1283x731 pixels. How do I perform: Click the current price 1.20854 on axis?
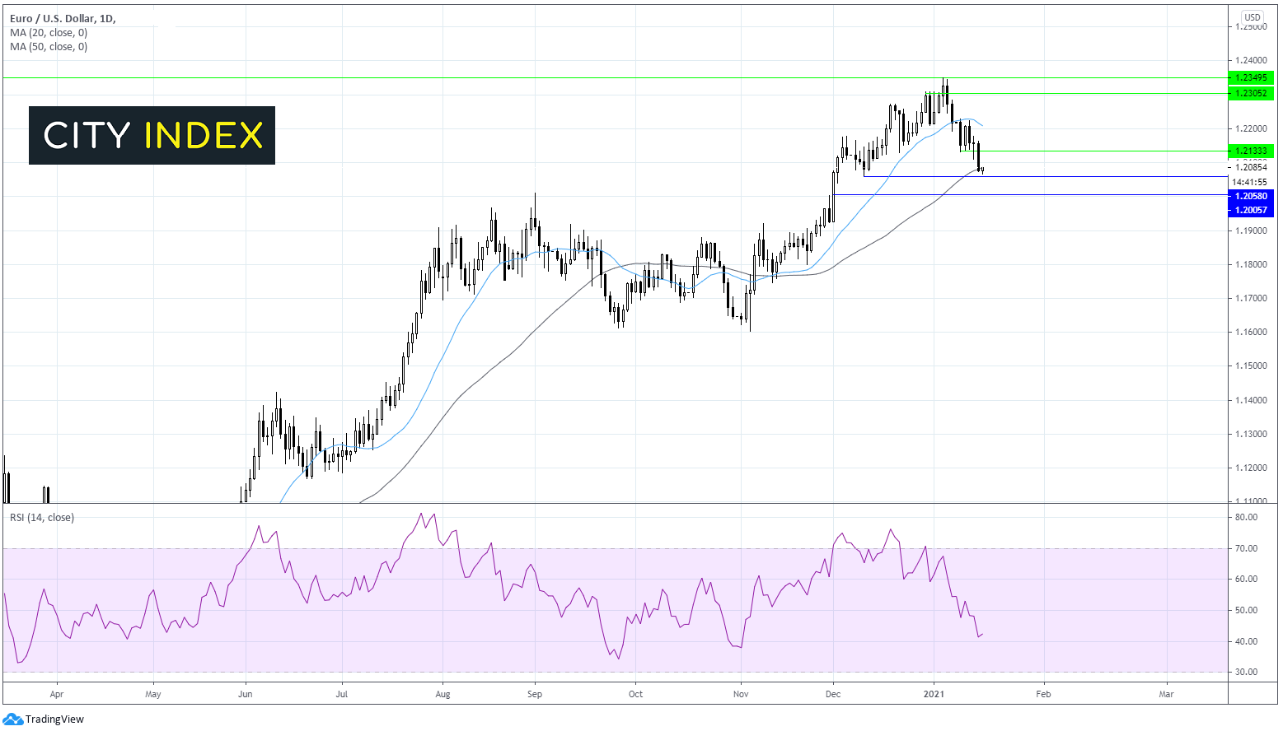point(1250,167)
